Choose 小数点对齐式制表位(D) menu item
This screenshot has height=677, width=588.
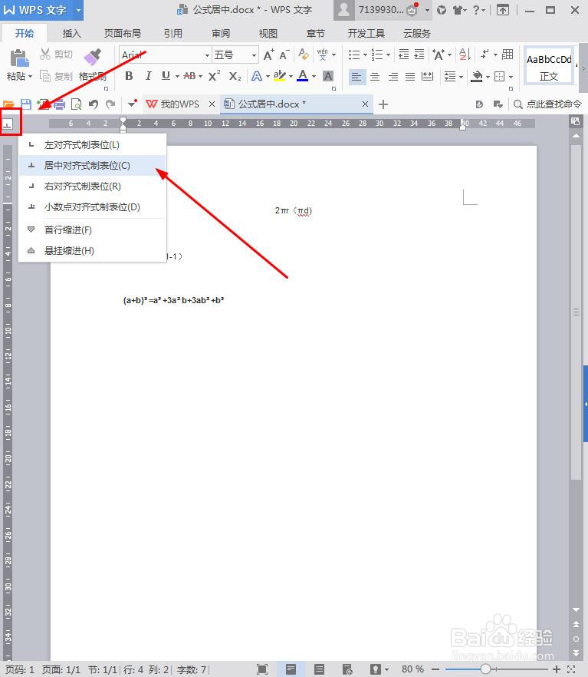[93, 206]
